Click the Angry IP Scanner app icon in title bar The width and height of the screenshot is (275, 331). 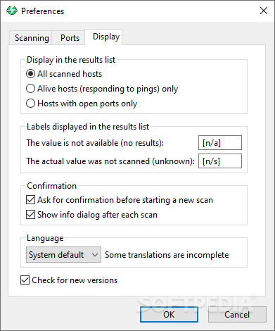12,11
